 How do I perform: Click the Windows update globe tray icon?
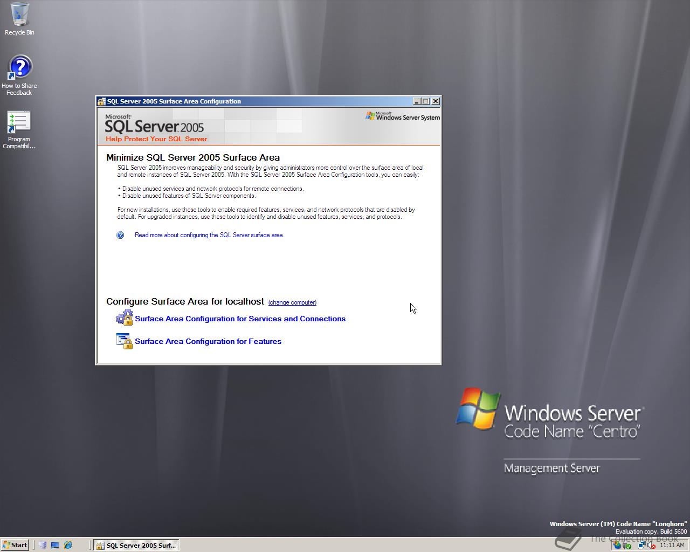tap(617, 546)
